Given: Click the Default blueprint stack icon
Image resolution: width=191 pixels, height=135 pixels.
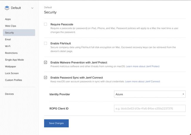Looking at the screenshot, I should [x=7, y=8].
